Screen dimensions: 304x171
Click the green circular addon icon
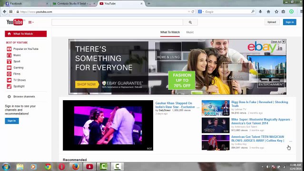292,11
